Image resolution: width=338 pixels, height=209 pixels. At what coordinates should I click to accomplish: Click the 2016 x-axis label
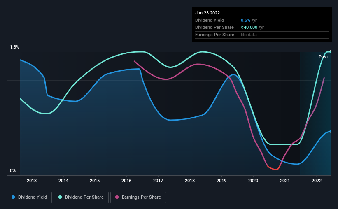click(x=126, y=181)
